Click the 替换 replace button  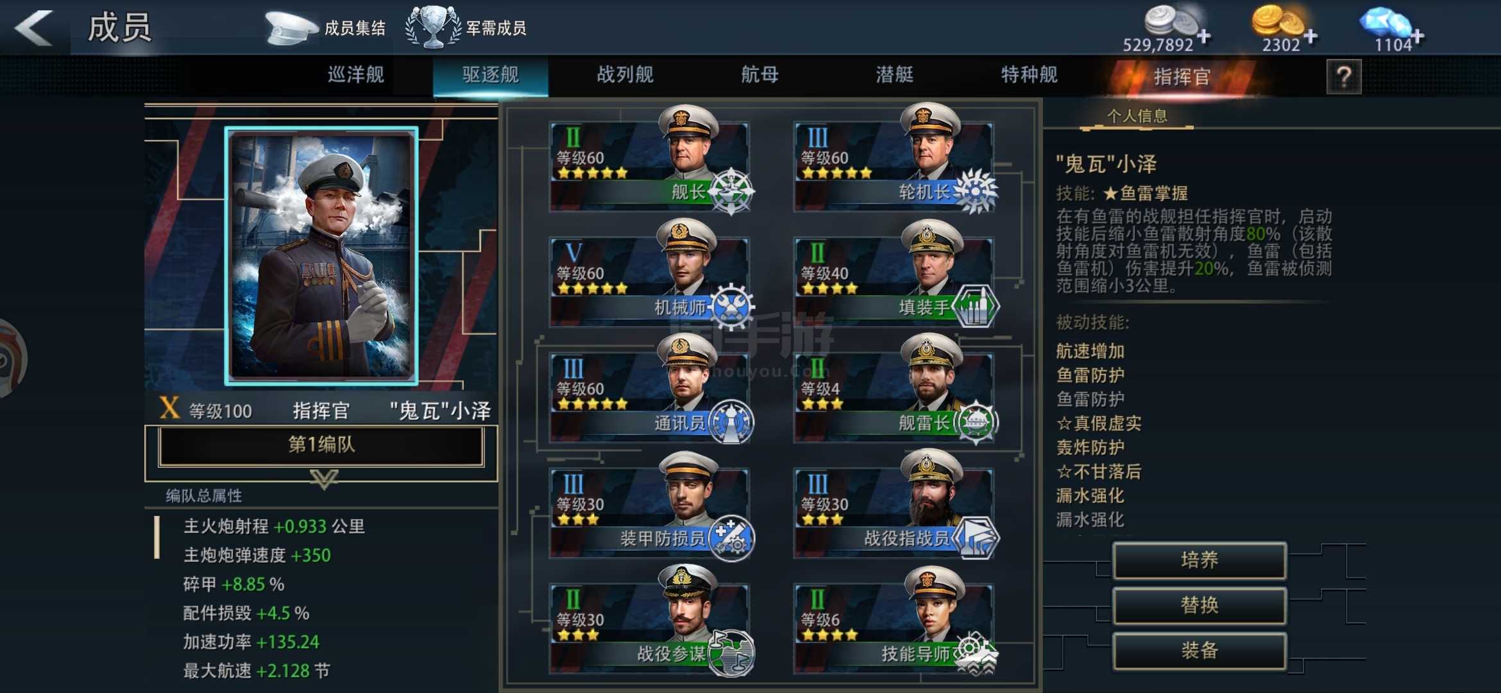point(1200,605)
